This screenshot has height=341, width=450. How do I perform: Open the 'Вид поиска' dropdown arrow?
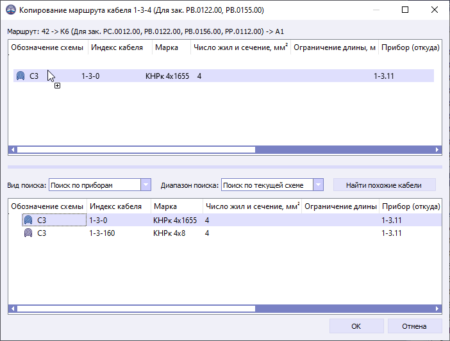[x=146, y=185]
